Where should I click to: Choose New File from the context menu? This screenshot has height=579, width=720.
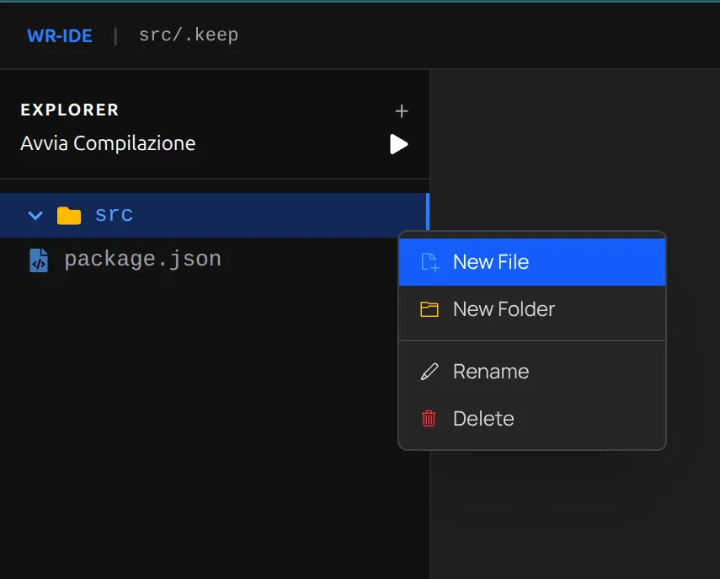(x=490, y=262)
